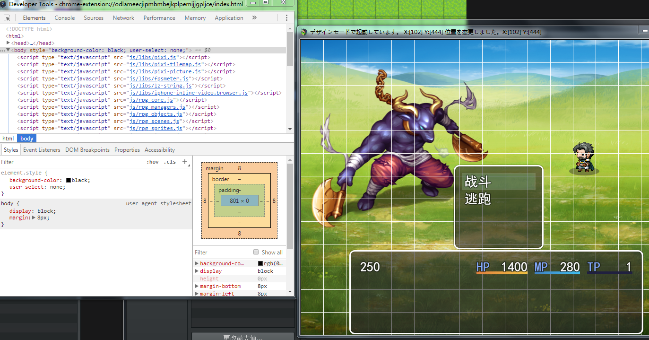649x340 pixels.
Task: Open the Application tab
Action: pyautogui.click(x=229, y=18)
